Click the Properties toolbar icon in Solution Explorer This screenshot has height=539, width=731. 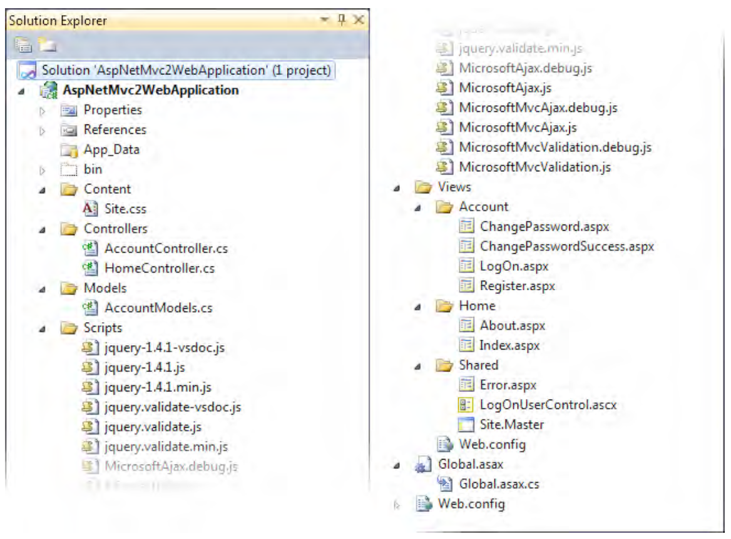tap(23, 45)
